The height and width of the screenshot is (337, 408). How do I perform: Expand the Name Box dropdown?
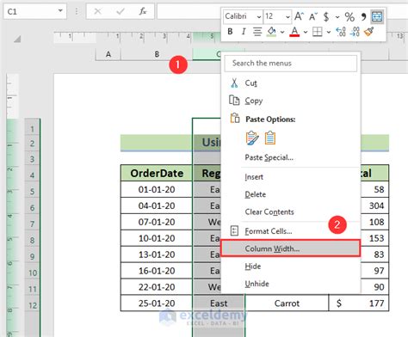[60, 11]
